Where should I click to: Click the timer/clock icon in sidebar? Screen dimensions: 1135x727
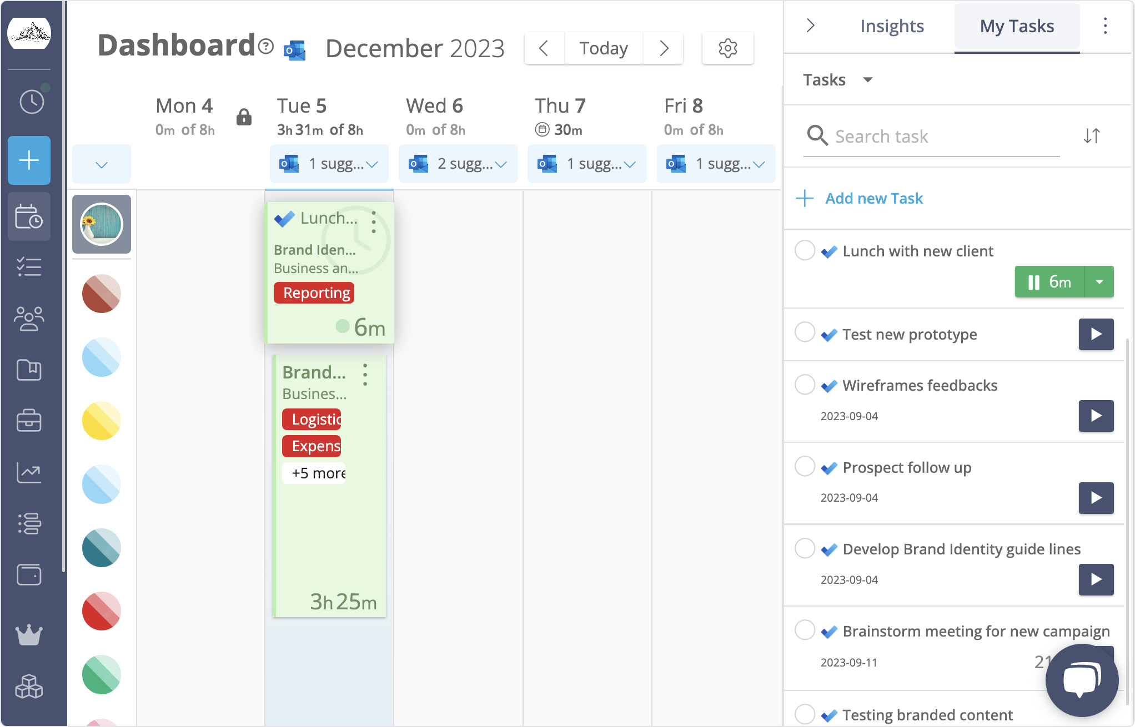point(31,101)
